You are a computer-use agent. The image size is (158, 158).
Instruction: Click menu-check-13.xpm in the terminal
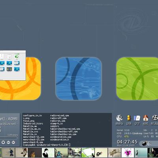point(34,139)
